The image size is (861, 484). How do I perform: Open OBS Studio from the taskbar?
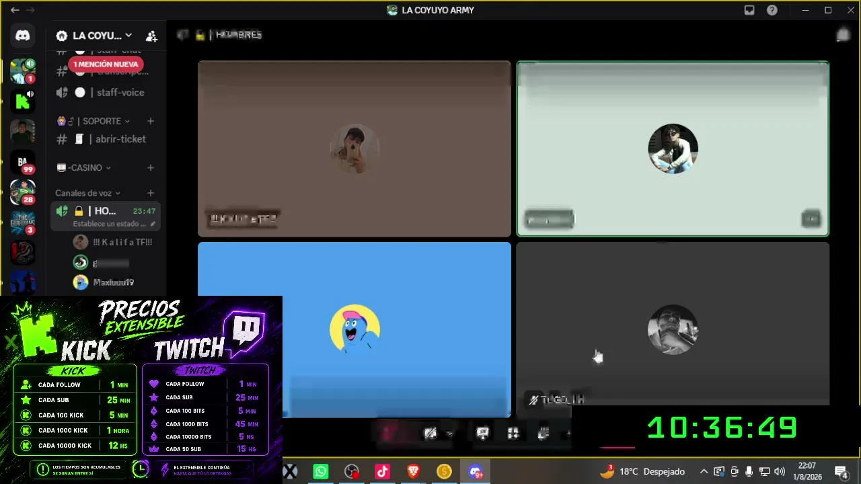pyautogui.click(x=352, y=472)
